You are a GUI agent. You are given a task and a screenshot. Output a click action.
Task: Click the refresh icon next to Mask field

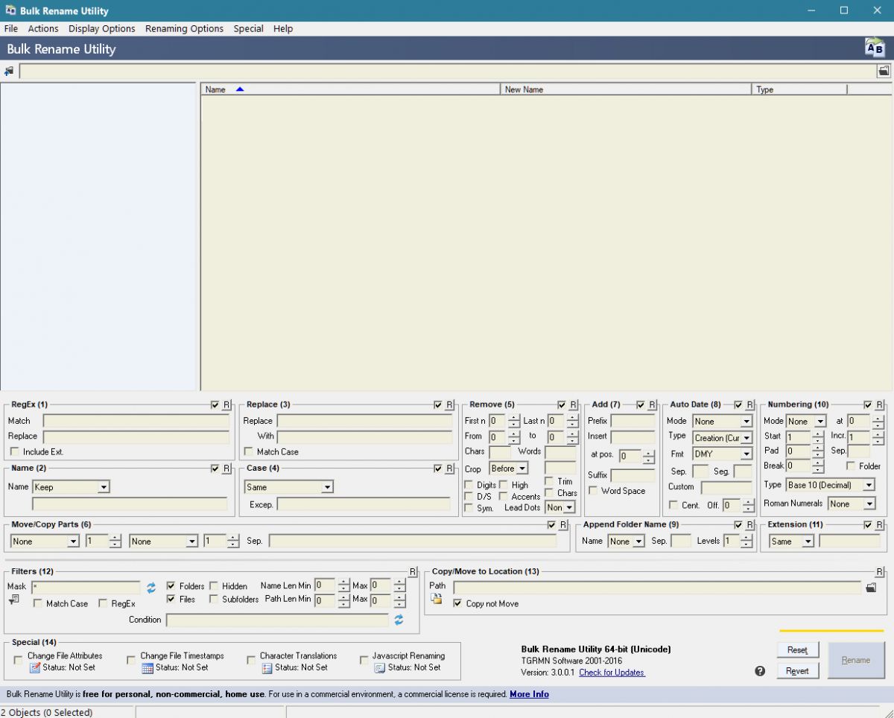pos(151,587)
